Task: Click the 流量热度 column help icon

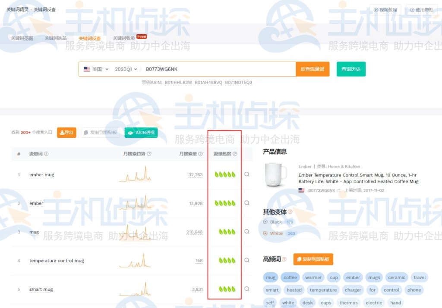Action: click(x=234, y=154)
